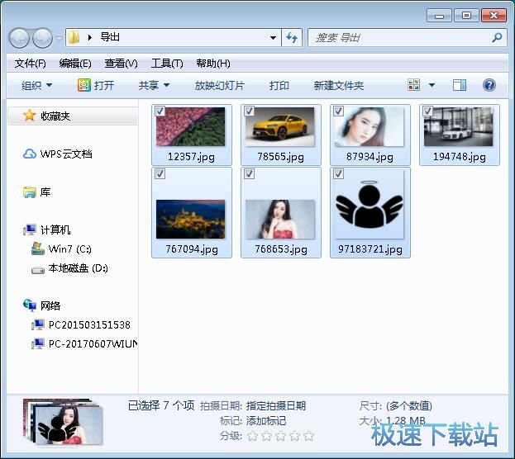This screenshot has height=459, width=515.
Task: Click the 12357.jpg file name
Action: pyautogui.click(x=192, y=157)
